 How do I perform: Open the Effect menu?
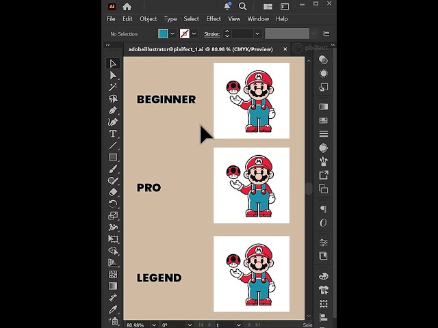pos(214,18)
